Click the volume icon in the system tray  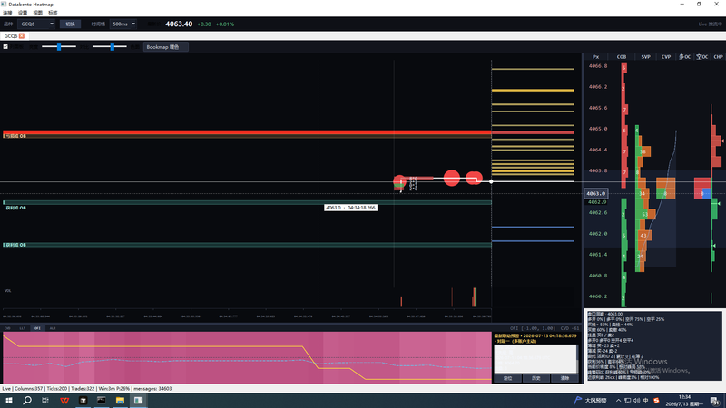click(x=637, y=400)
